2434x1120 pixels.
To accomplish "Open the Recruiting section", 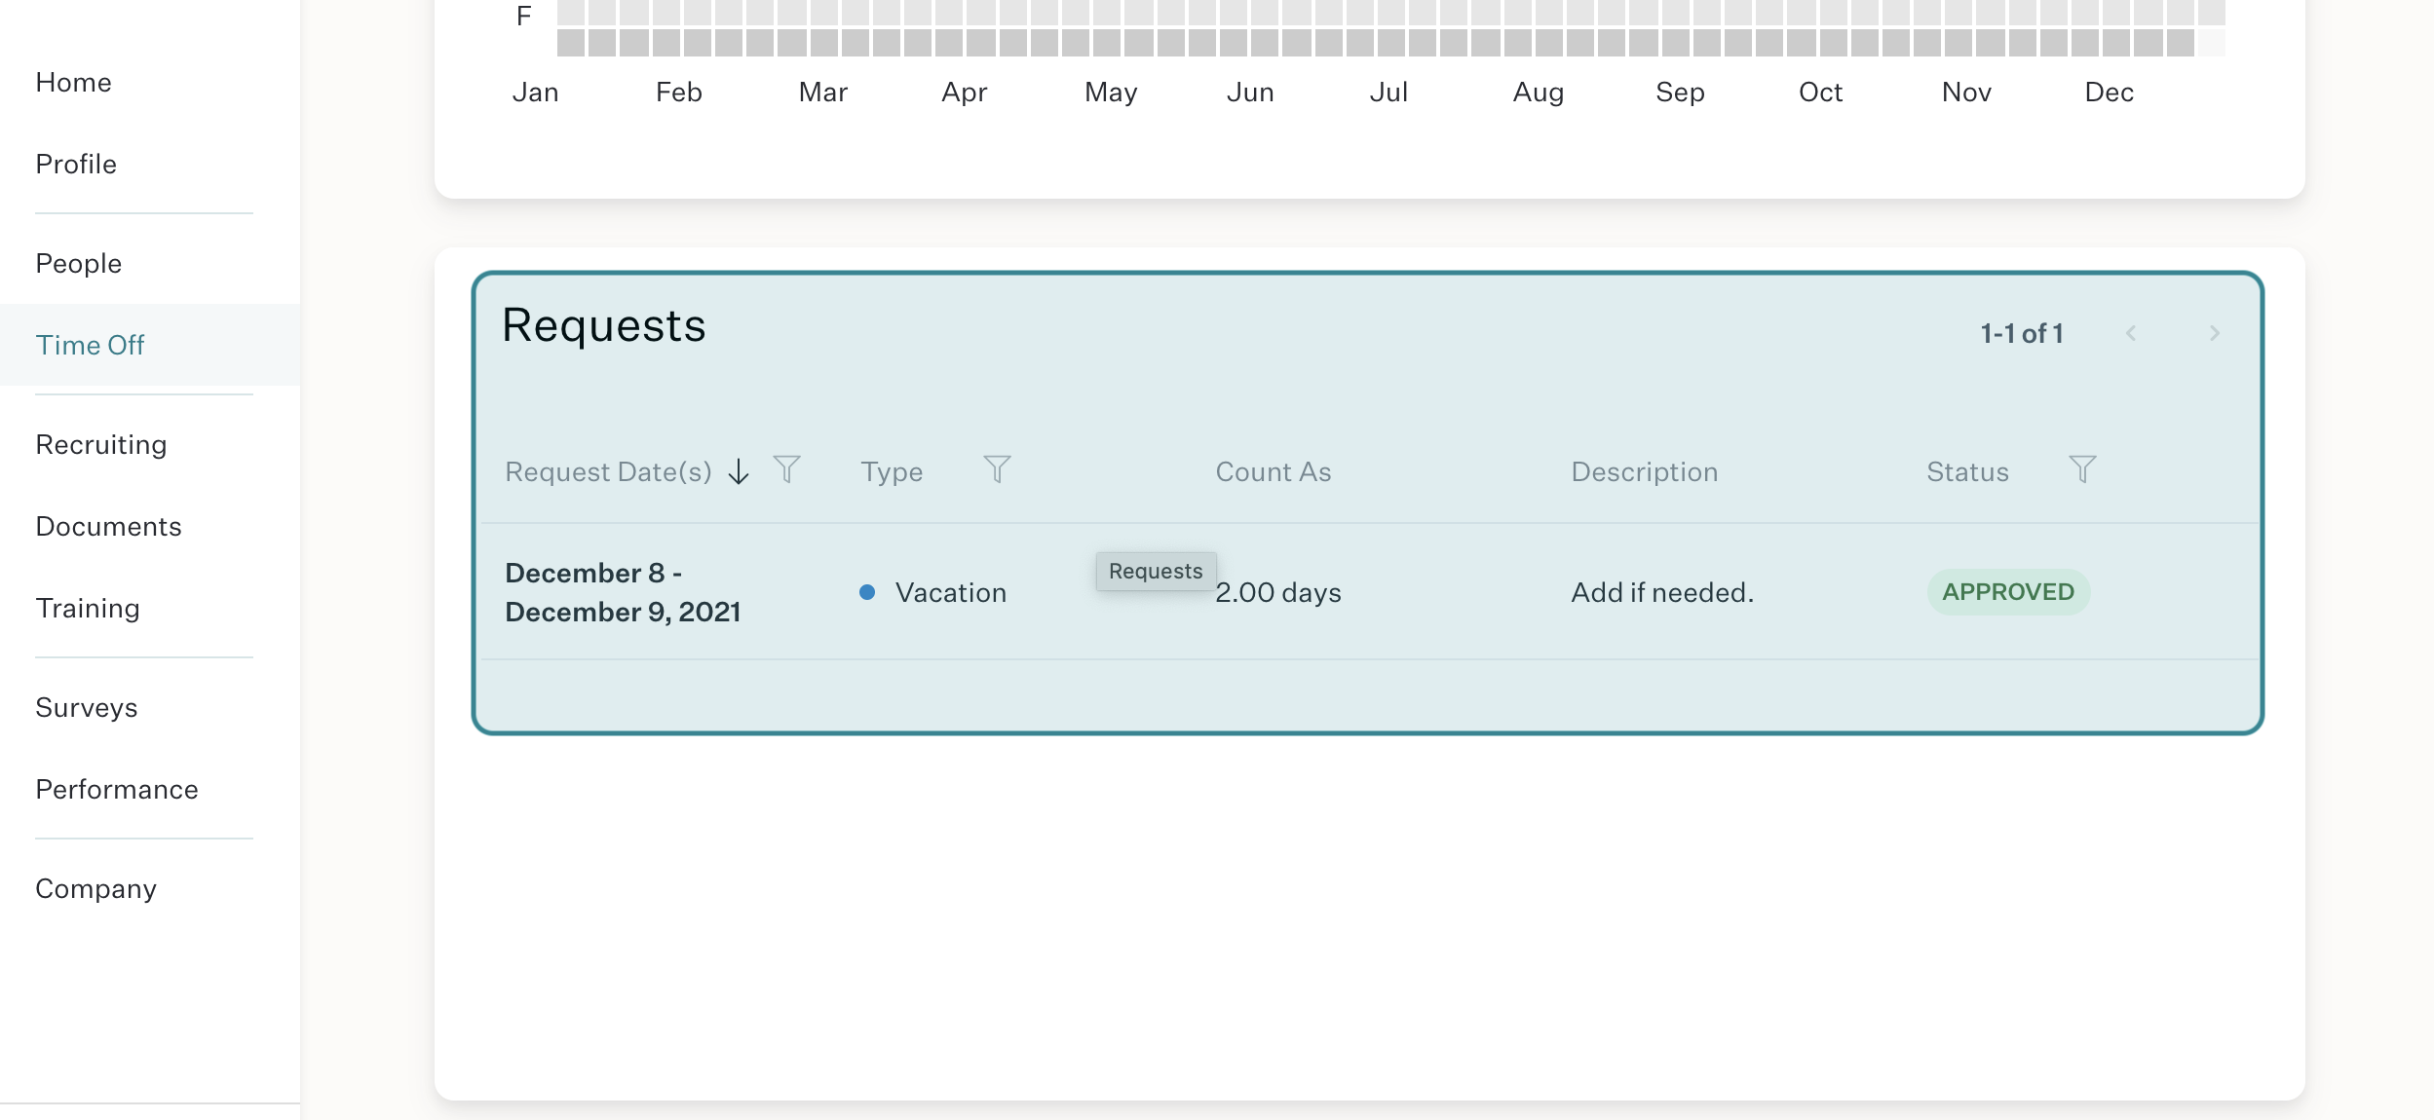I will [101, 445].
